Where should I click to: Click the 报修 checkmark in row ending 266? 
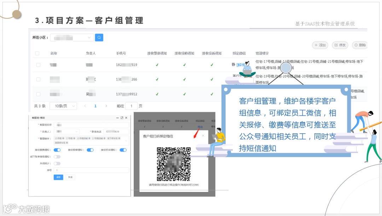point(184,80)
